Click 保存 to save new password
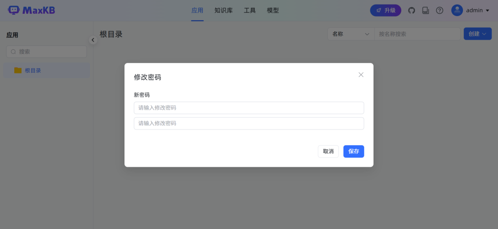Screen dimensions: 498x229 [x=354, y=151]
